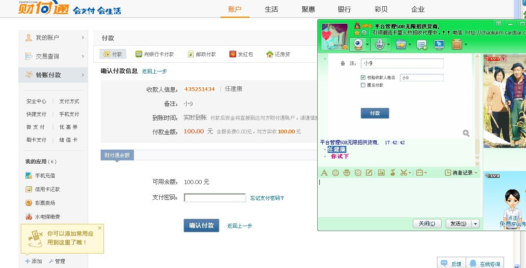Click the 水电煤缴费 utility bill flame icon
526x268 pixels.
(x=29, y=216)
